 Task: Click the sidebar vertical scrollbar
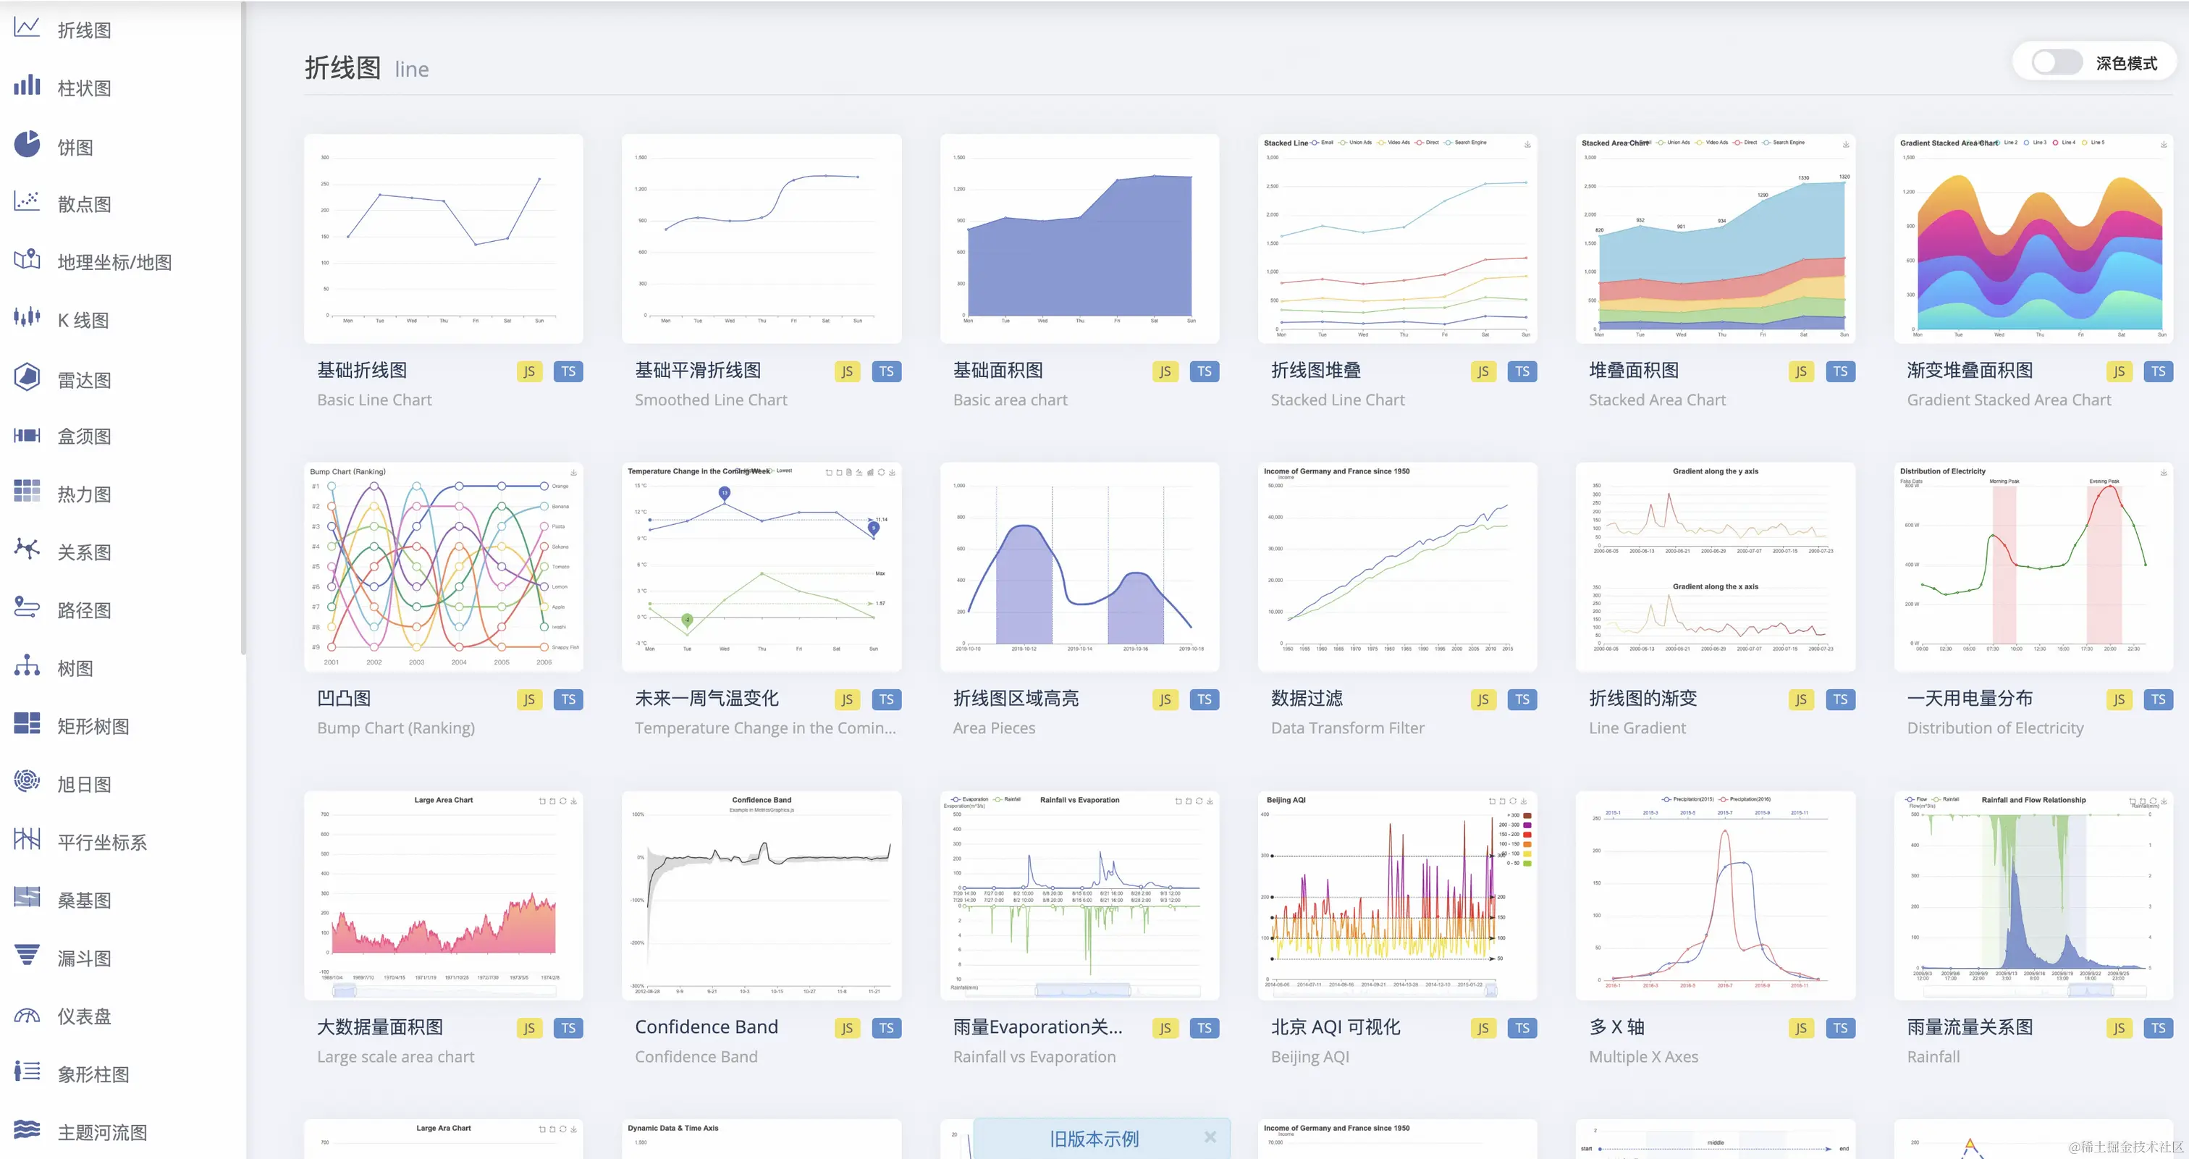(x=243, y=328)
